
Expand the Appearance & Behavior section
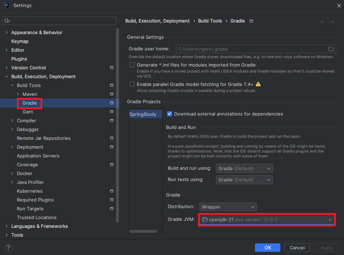pyautogui.click(x=7, y=32)
